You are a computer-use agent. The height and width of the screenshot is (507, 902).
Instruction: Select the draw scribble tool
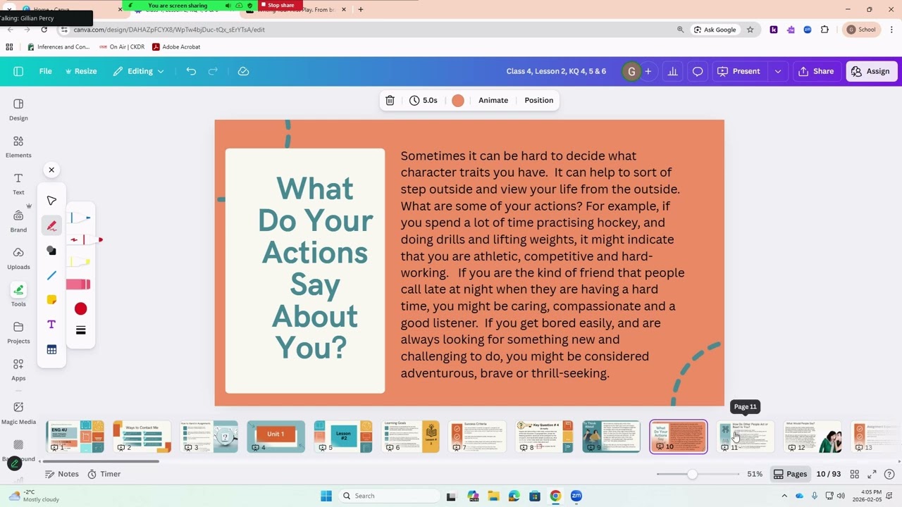click(51, 225)
